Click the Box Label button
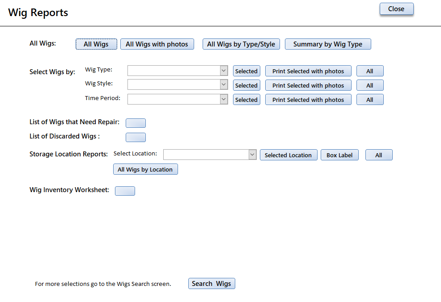 [x=339, y=155]
